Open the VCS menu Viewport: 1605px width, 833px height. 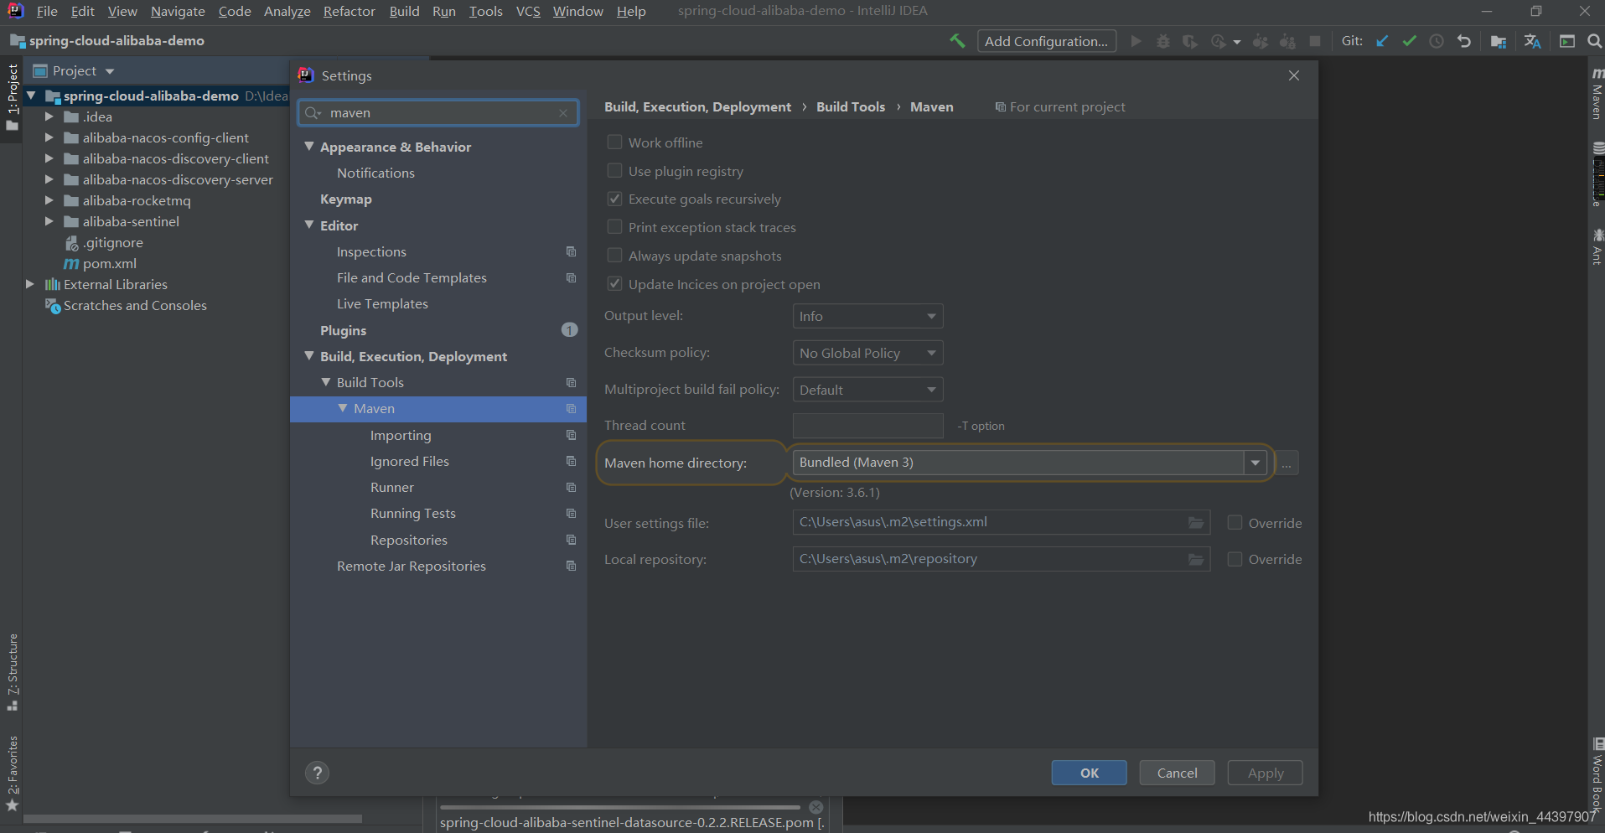(528, 11)
